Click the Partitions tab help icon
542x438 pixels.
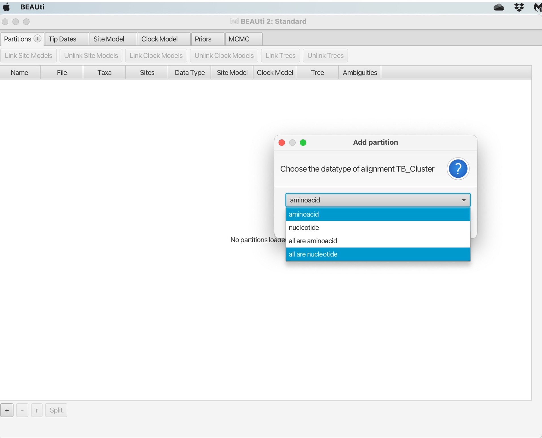click(x=37, y=39)
